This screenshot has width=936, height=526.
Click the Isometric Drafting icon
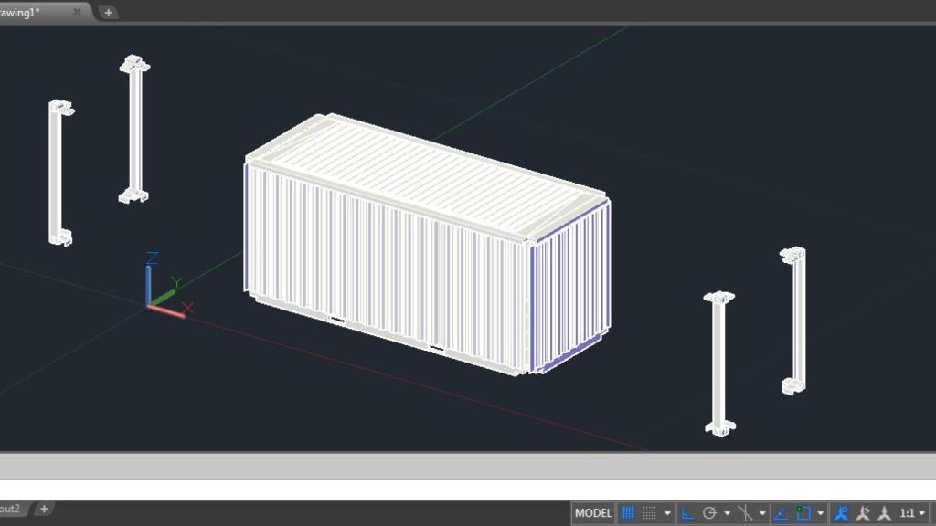[745, 513]
